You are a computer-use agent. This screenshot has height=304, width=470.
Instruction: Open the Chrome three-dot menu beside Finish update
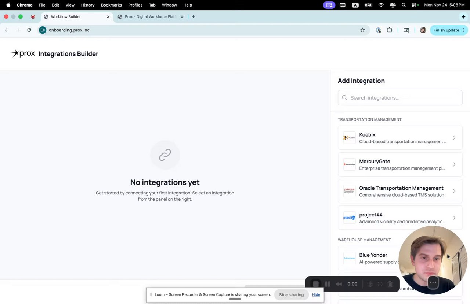pos(463,30)
